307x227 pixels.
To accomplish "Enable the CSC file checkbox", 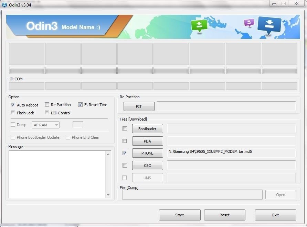I will click(125, 166).
